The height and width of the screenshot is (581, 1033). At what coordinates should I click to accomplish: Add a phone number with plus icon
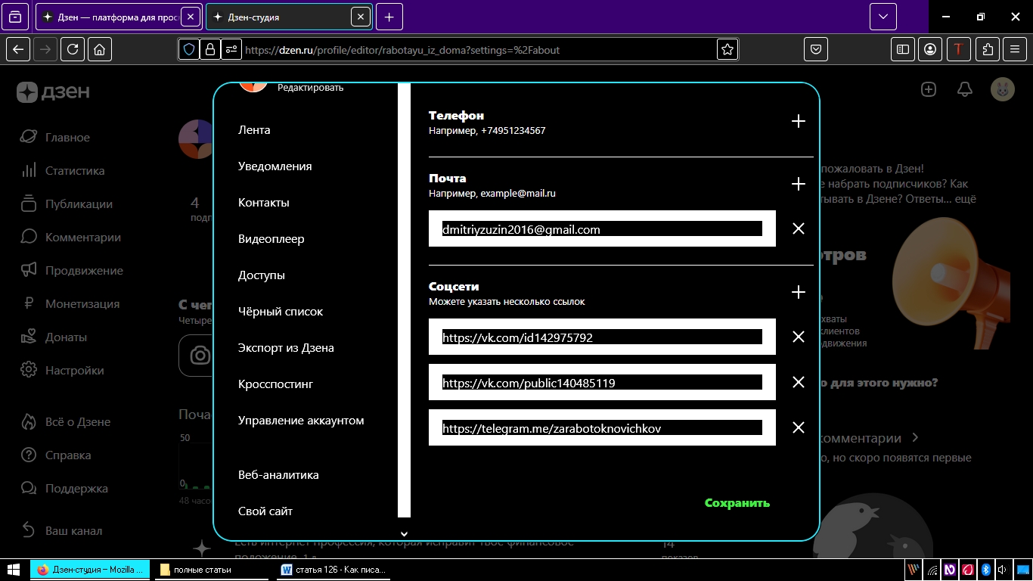798,122
